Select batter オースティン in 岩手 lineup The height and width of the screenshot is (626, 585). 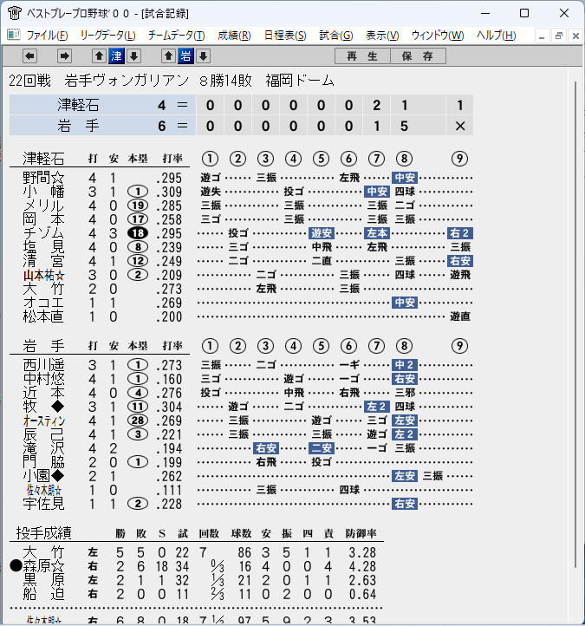coord(44,421)
